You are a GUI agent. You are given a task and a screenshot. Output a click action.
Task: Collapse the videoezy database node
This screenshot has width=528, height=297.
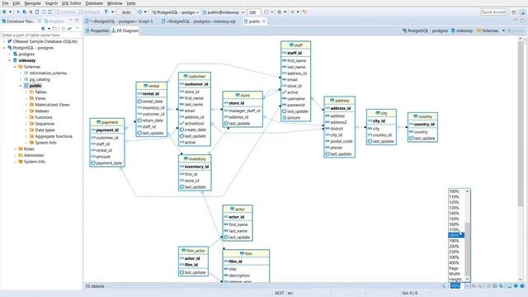click(x=10, y=60)
